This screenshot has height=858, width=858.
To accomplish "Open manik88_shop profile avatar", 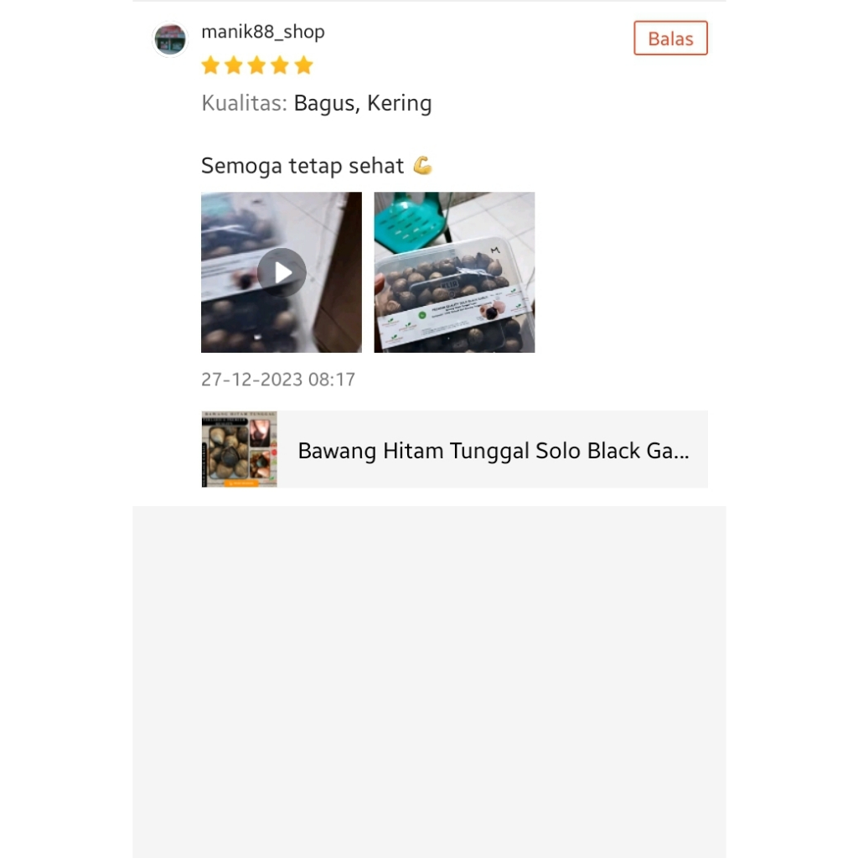I will (169, 39).
